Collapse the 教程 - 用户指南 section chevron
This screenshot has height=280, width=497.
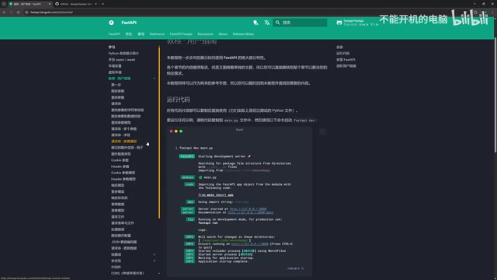(x=155, y=79)
